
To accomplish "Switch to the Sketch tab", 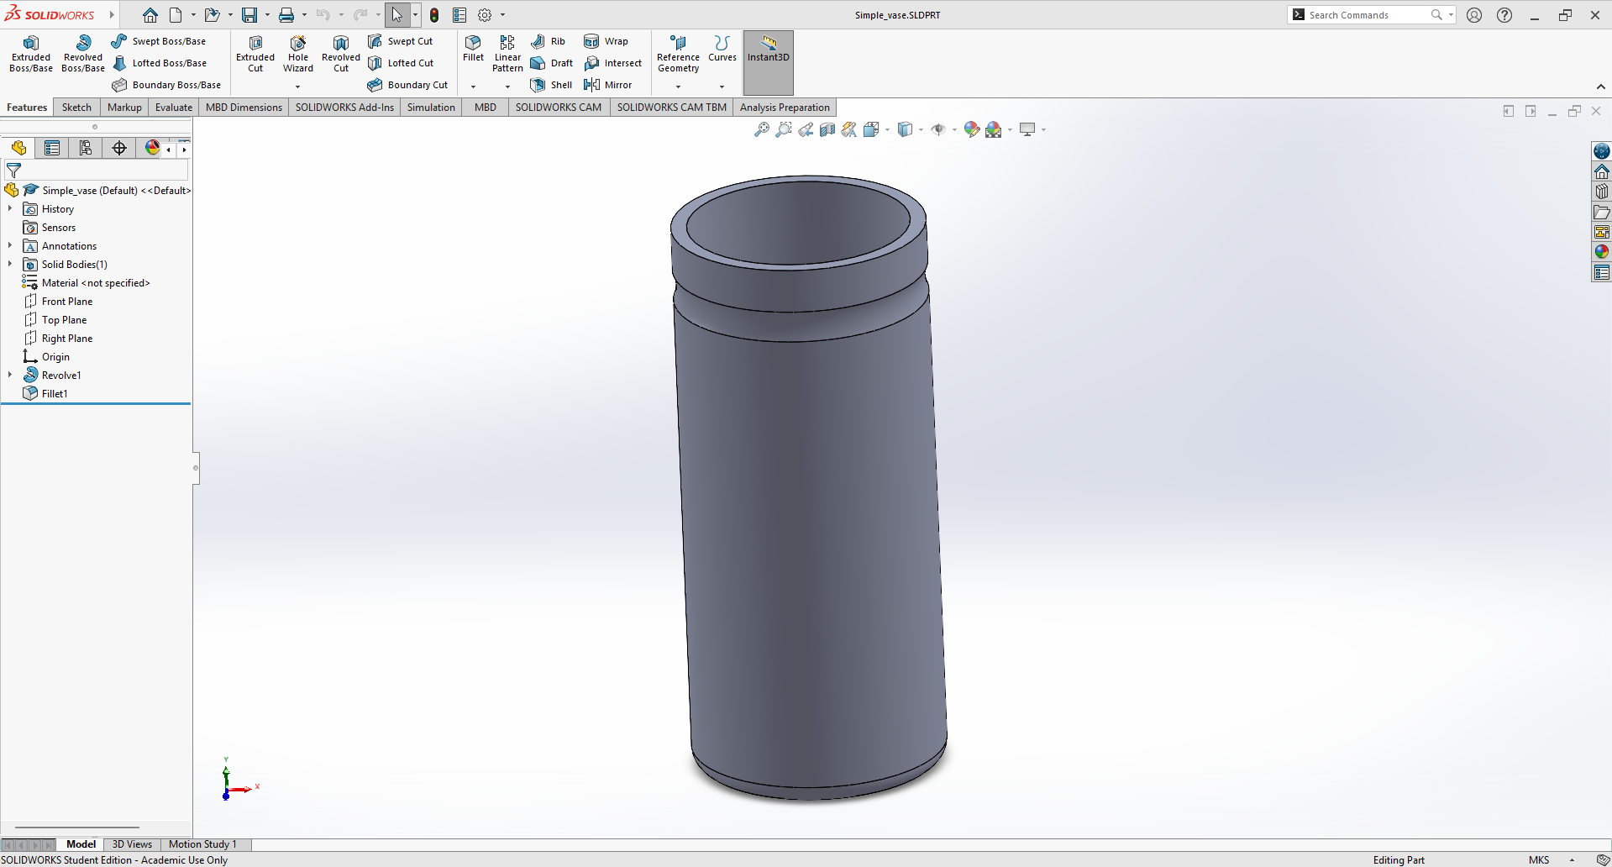I will (76, 108).
